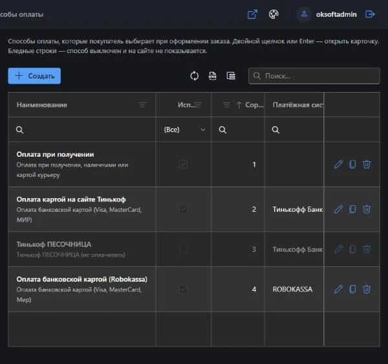This screenshot has width=388, height=364.
Task: Log out using the exit icon
Action: (x=370, y=14)
